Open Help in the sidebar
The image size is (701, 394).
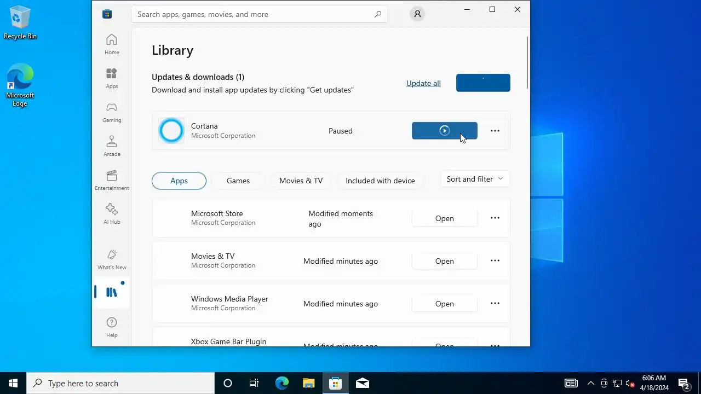112,327
